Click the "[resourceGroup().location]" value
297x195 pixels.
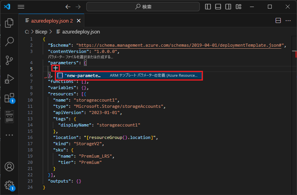click(120, 137)
